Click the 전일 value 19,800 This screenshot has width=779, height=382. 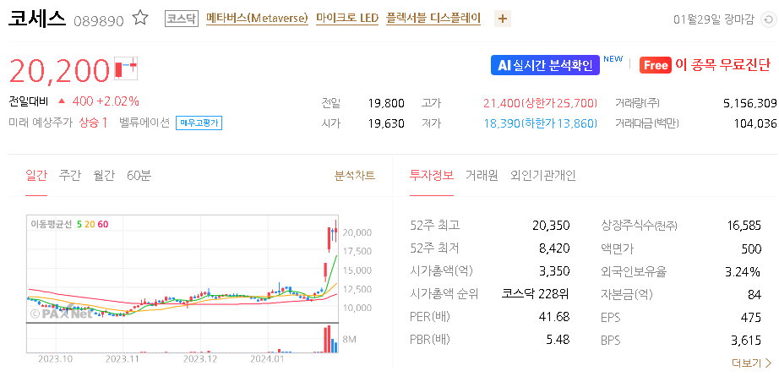[x=386, y=103]
